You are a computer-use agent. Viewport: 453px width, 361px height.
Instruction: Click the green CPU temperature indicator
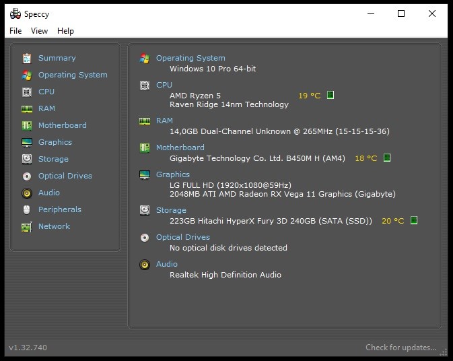[330, 96]
